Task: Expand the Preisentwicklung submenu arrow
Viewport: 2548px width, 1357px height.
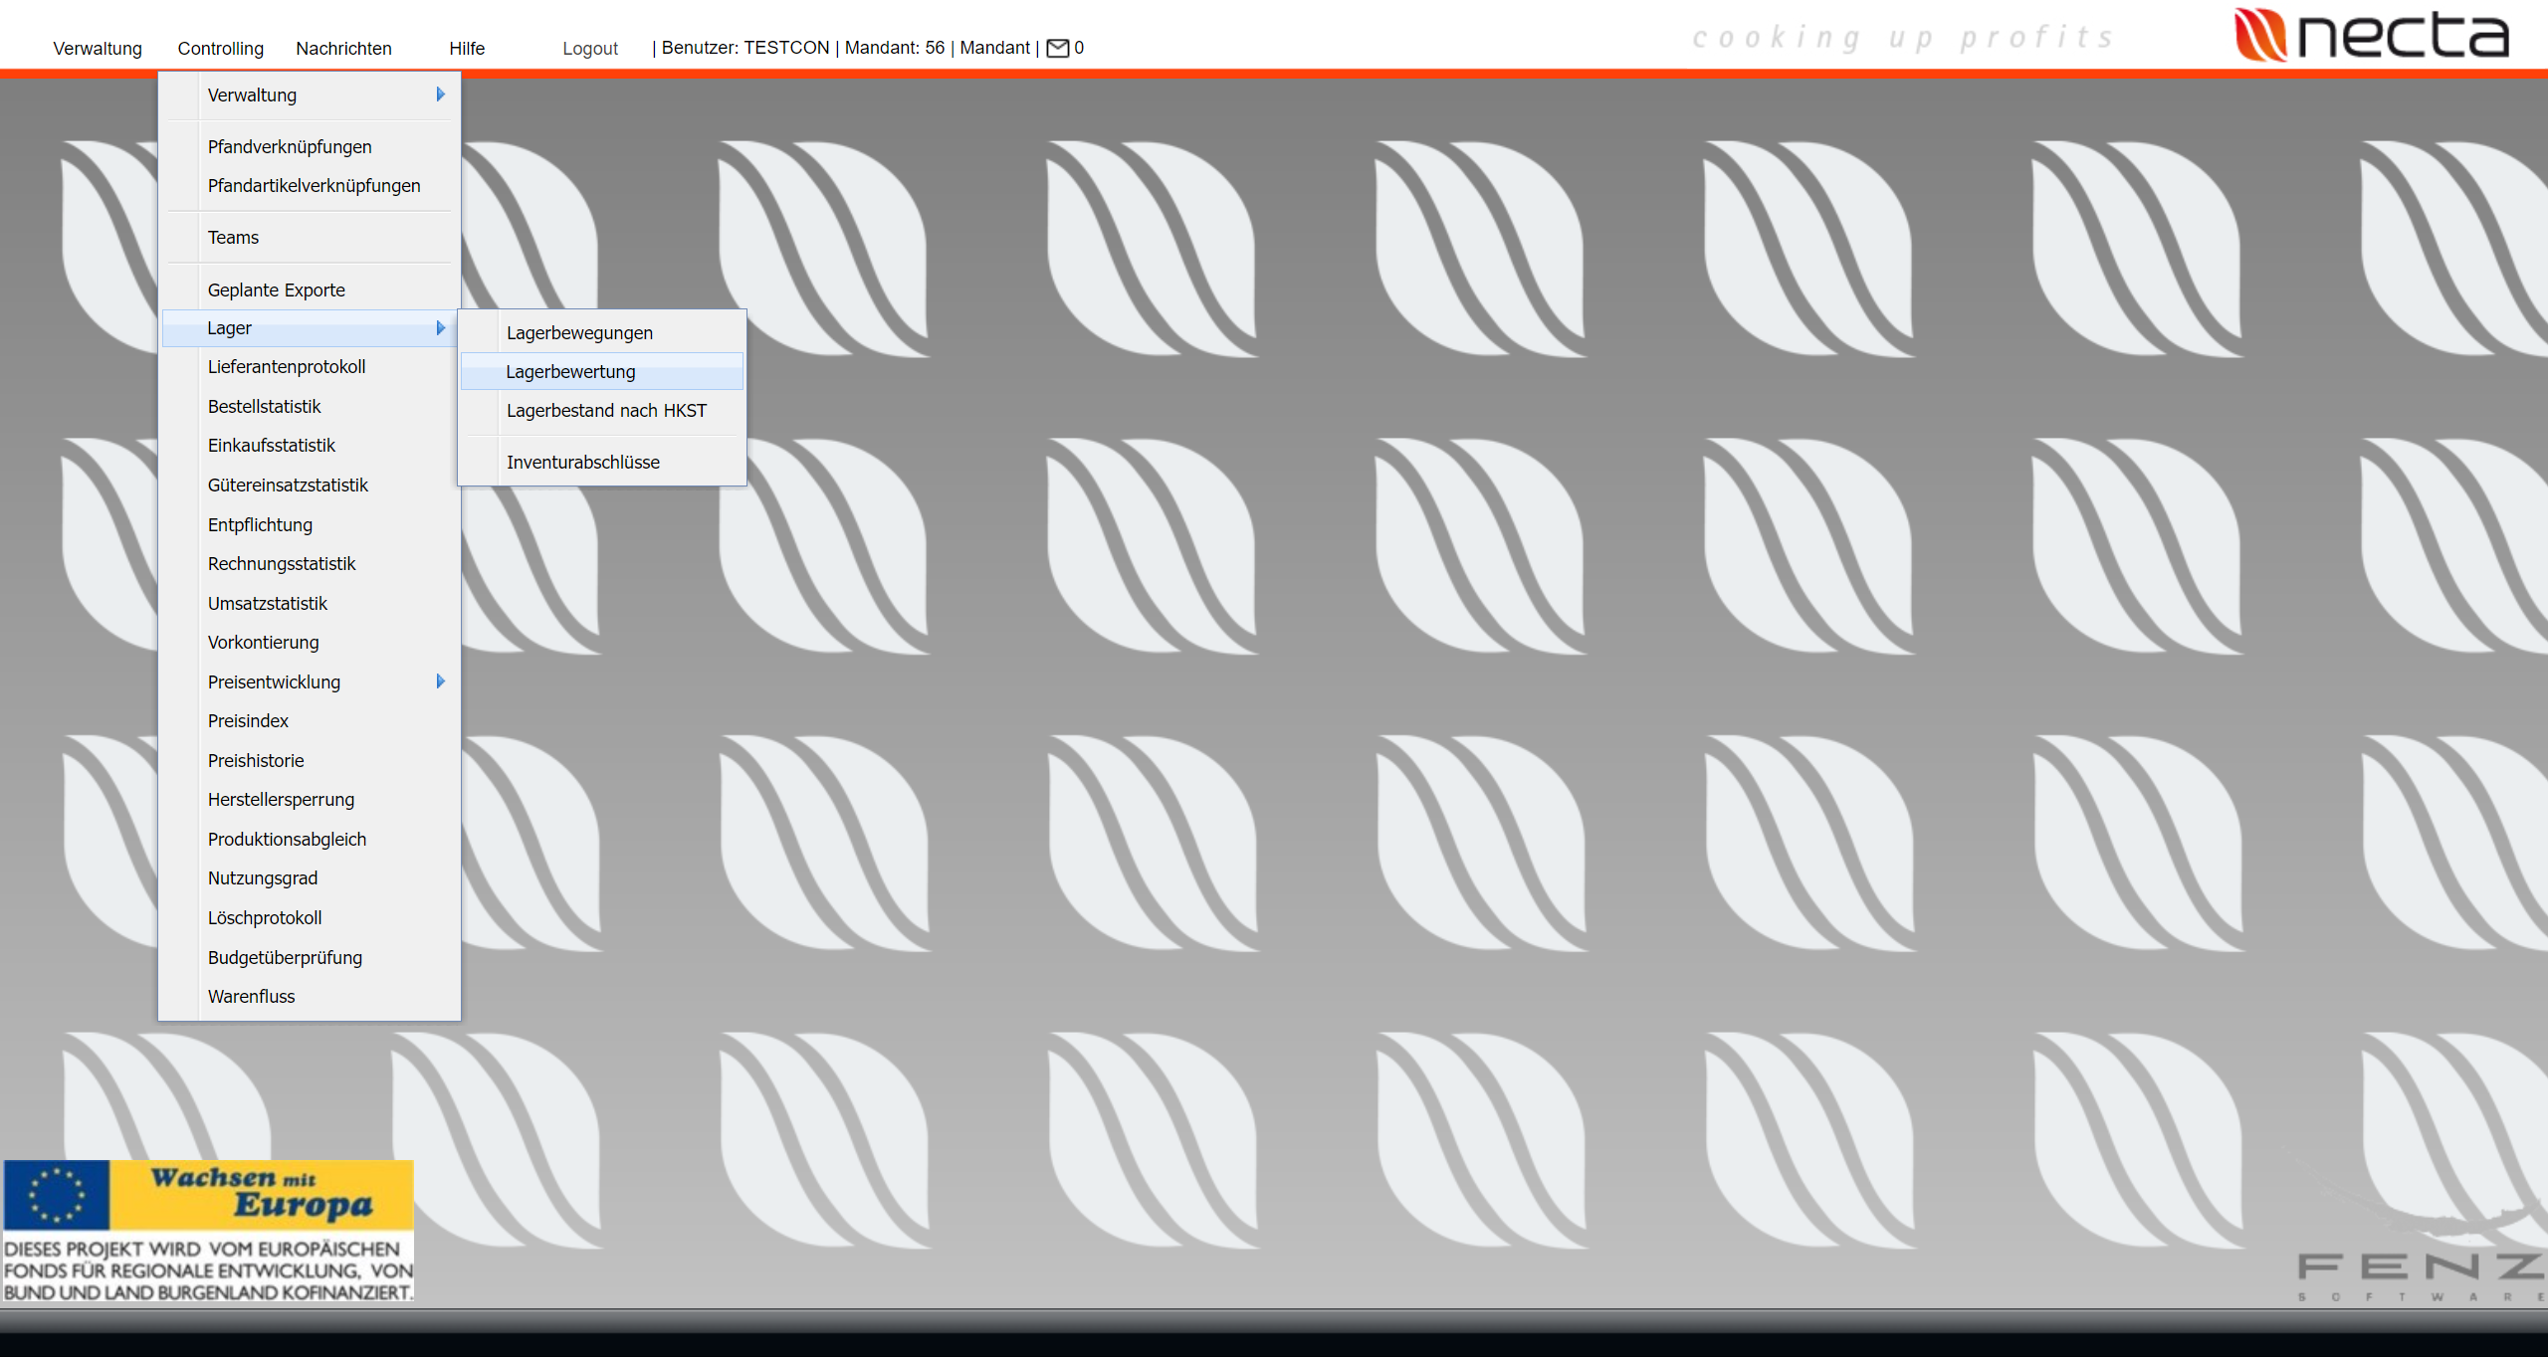Action: (440, 681)
